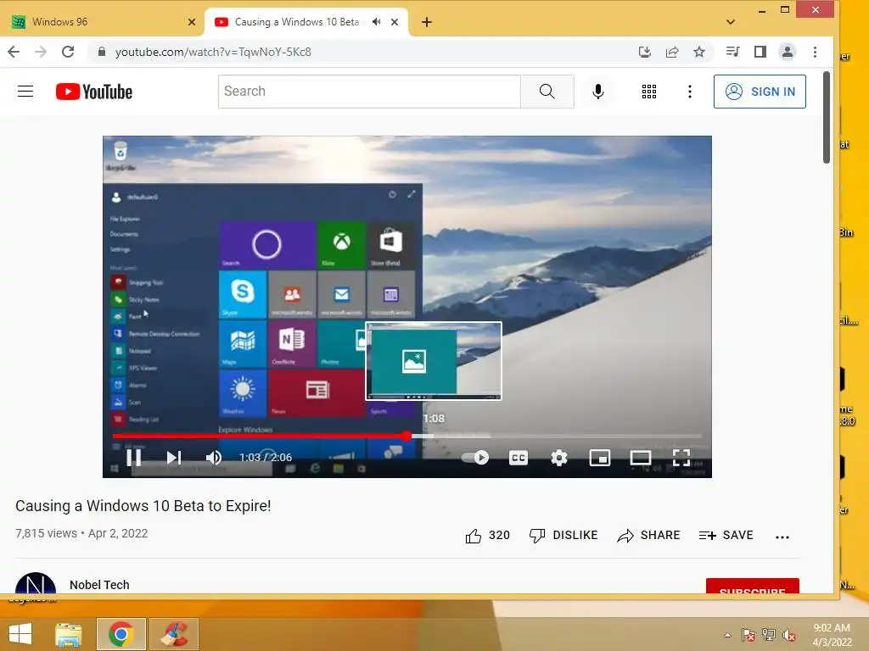The image size is (869, 651).
Task: SAVE the video to a playlist
Action: click(x=726, y=536)
